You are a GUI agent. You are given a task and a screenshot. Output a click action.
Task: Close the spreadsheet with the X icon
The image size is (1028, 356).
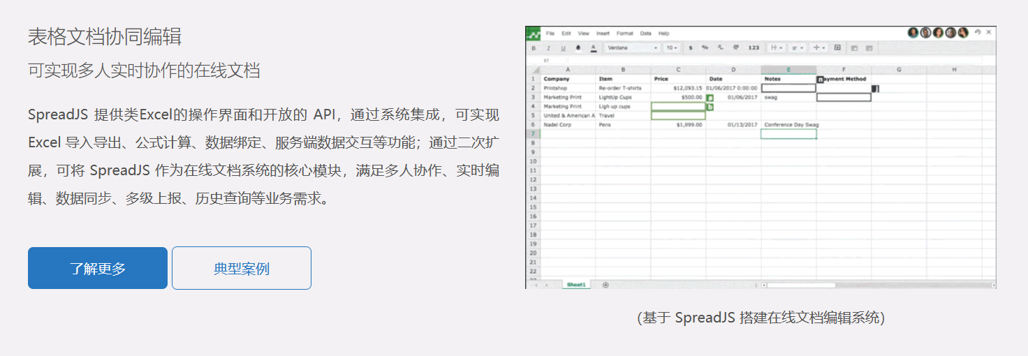point(989,32)
